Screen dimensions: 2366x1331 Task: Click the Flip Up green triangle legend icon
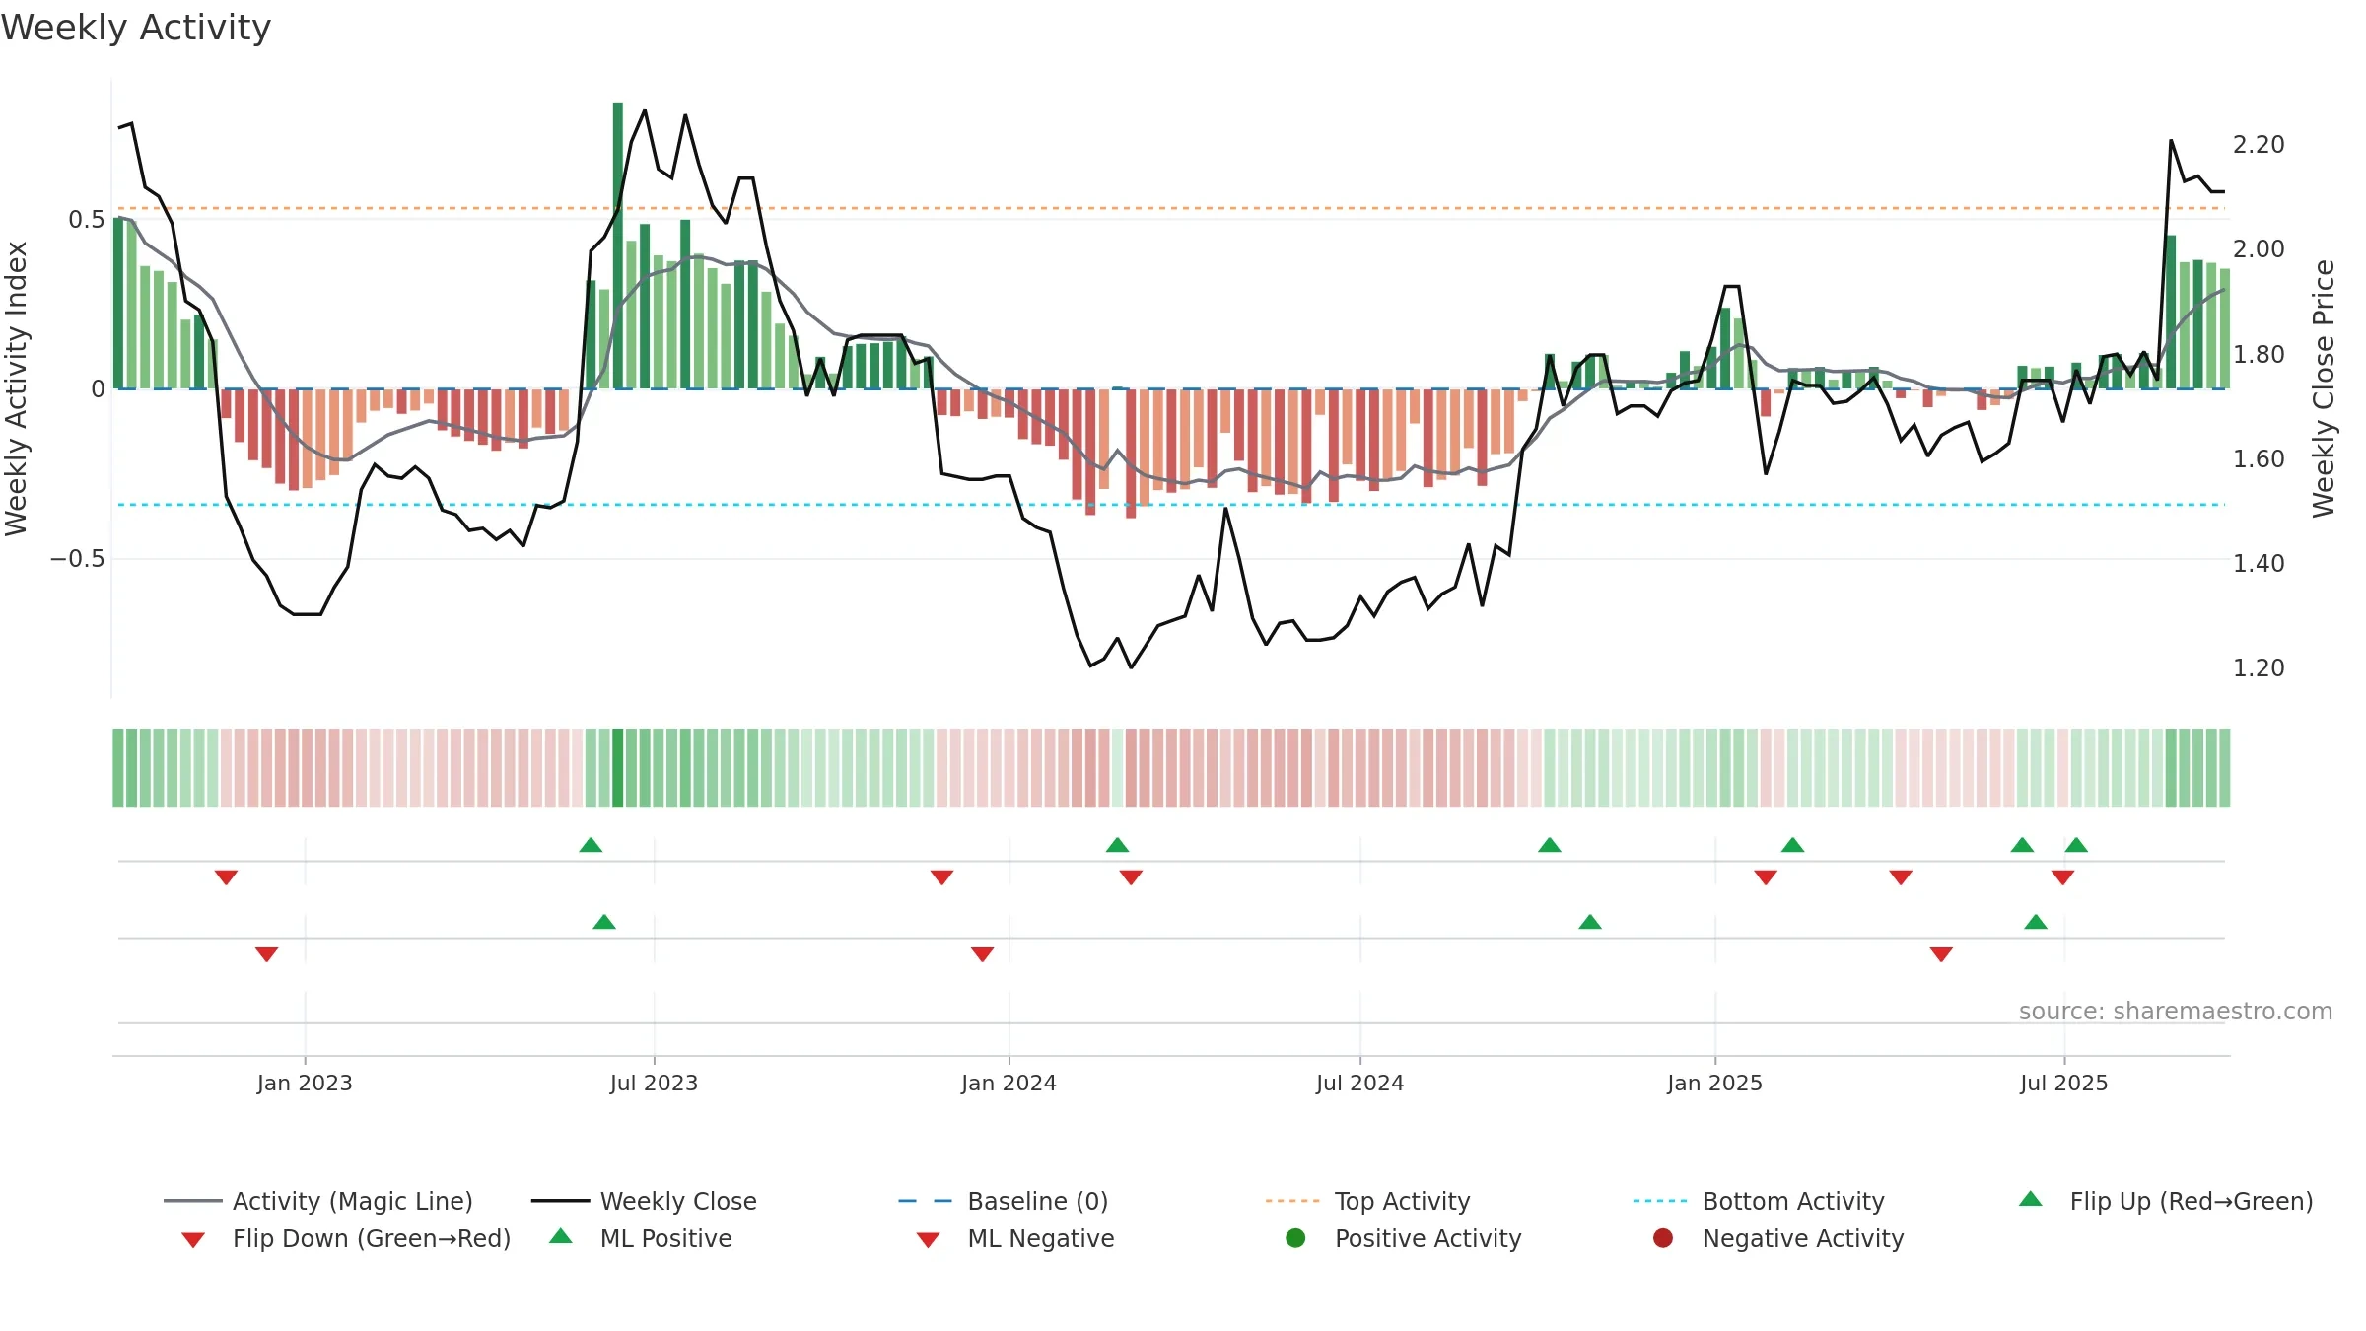[2031, 1199]
